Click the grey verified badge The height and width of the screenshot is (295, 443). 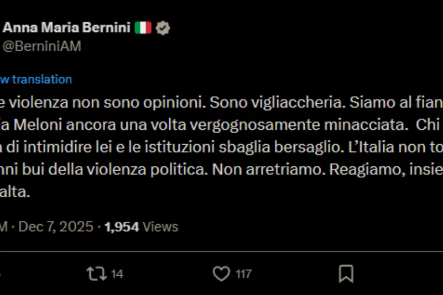[x=162, y=28]
